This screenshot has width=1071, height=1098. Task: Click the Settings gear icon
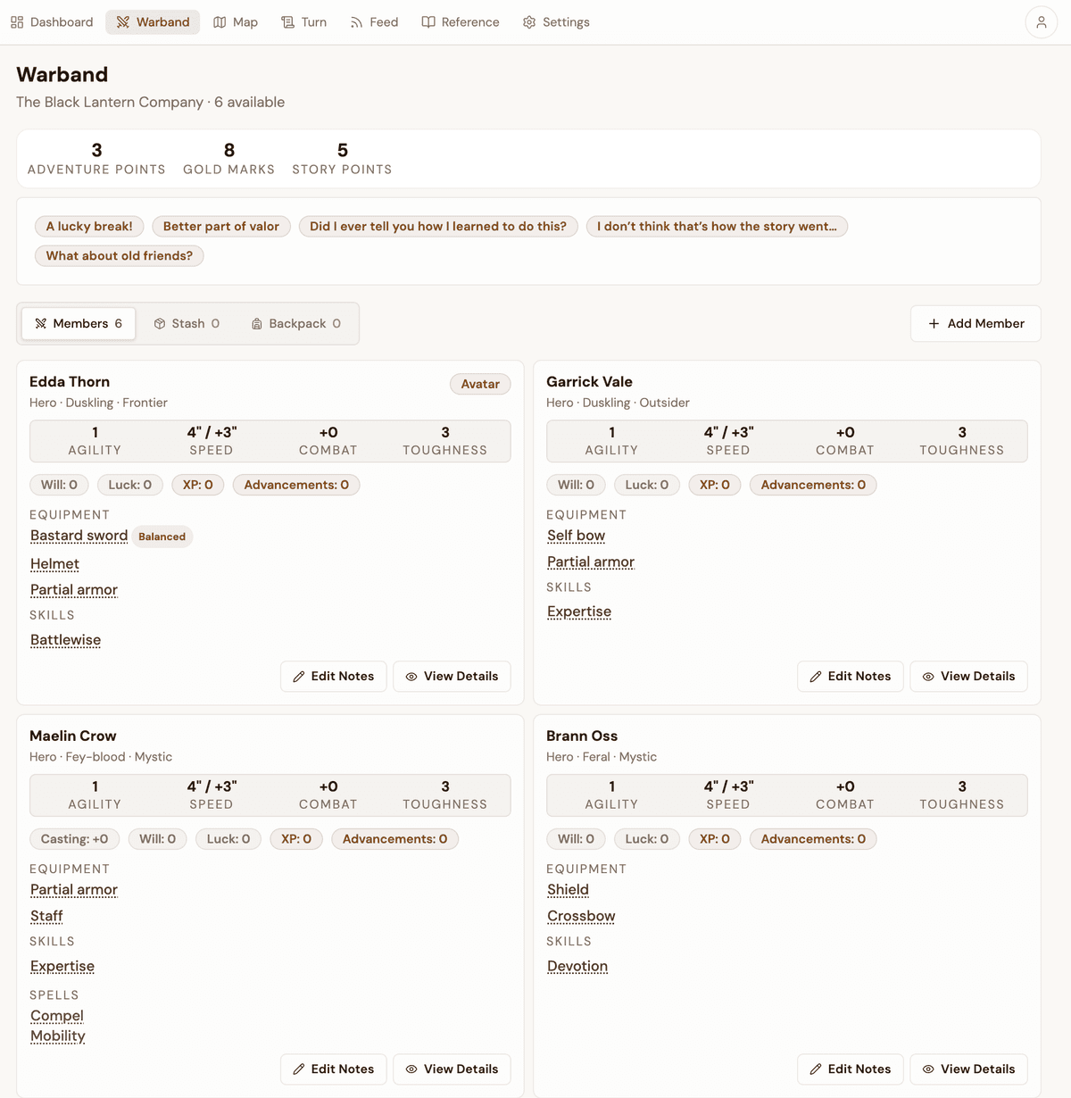[529, 22]
